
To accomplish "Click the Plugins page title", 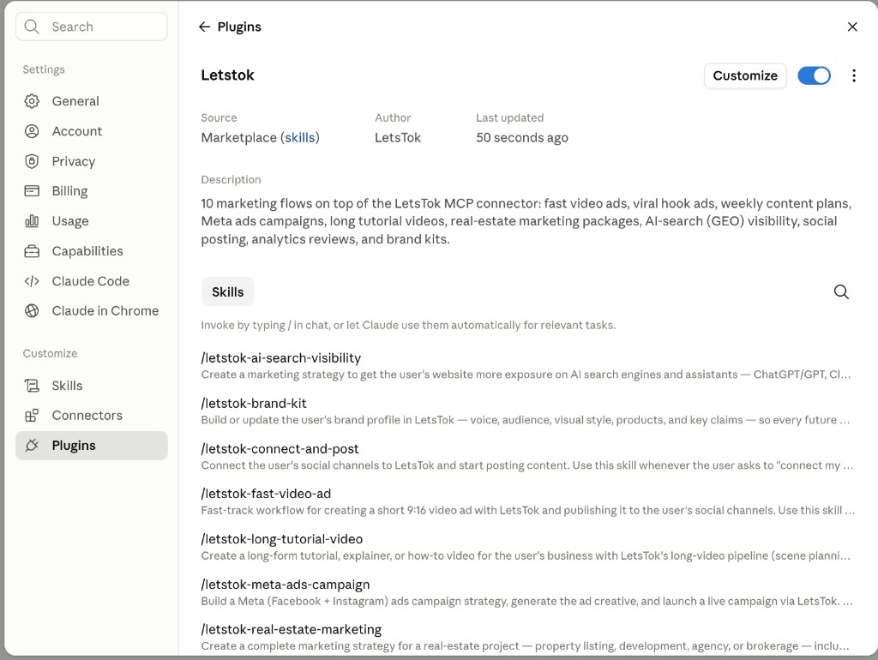I will click(239, 27).
